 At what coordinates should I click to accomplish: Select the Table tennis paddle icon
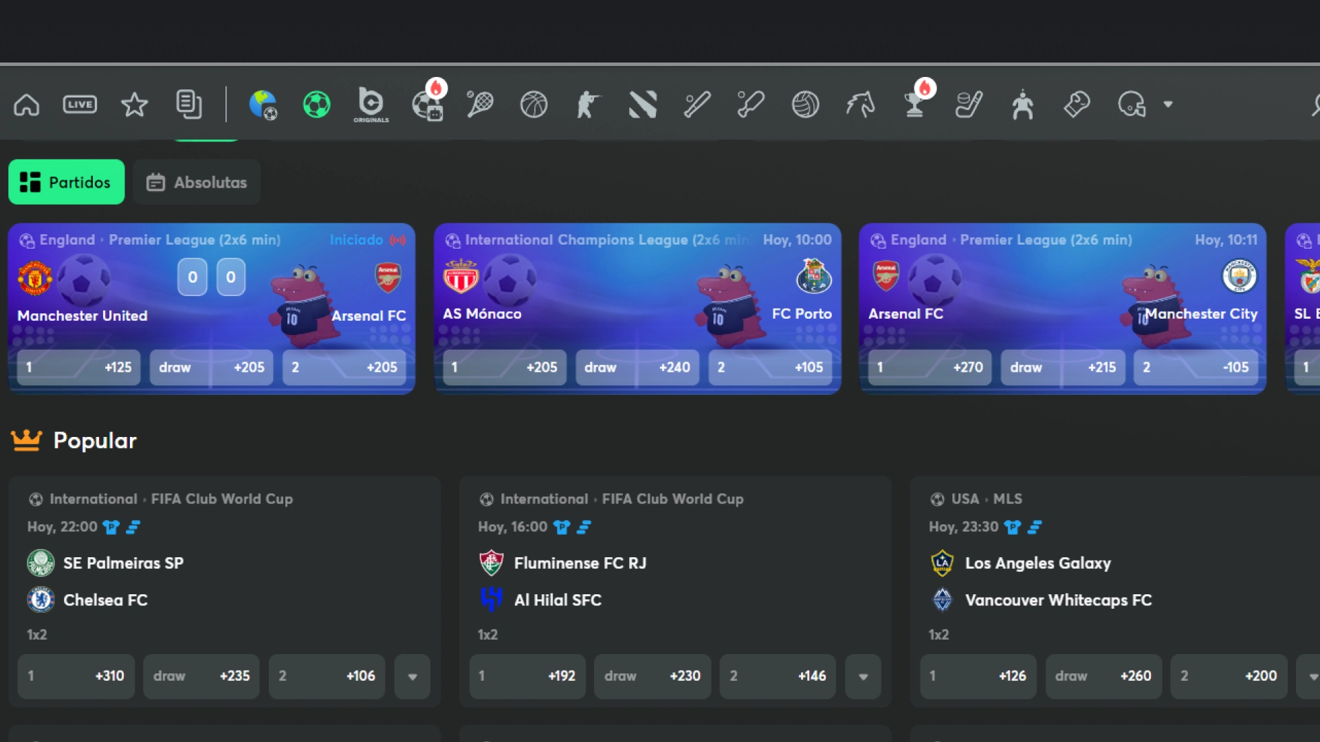(x=751, y=104)
